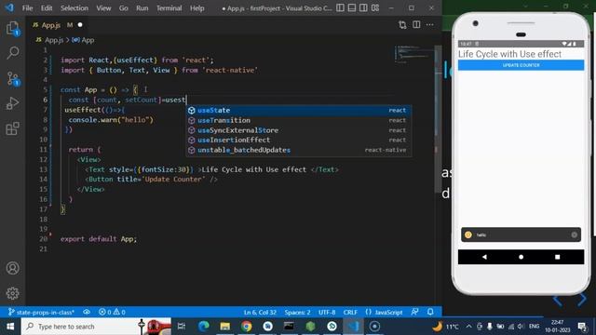Click the state-props-in-class branch in status bar
The width and height of the screenshot is (596, 335).
(41, 313)
